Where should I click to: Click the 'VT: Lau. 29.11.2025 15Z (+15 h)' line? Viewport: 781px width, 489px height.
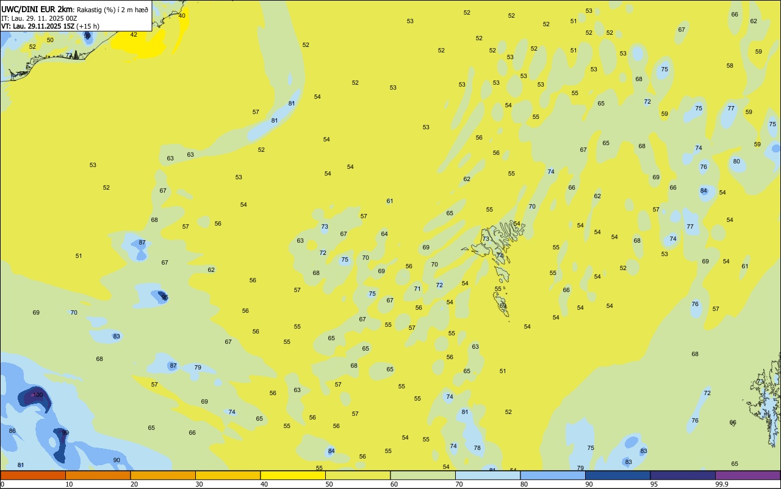[x=50, y=26]
